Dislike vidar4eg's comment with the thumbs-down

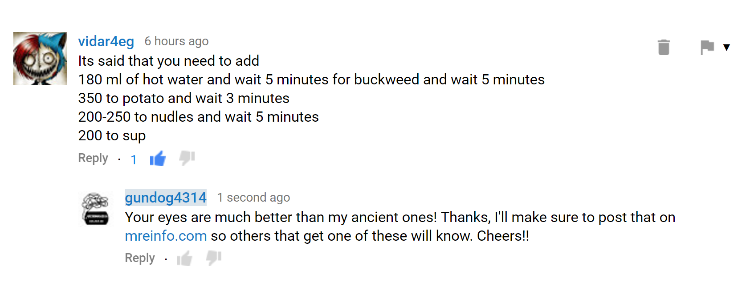pyautogui.click(x=187, y=158)
